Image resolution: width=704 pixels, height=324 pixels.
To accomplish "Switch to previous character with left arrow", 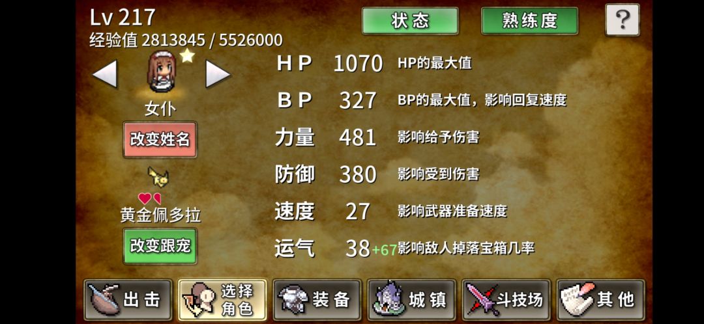I will (x=105, y=74).
